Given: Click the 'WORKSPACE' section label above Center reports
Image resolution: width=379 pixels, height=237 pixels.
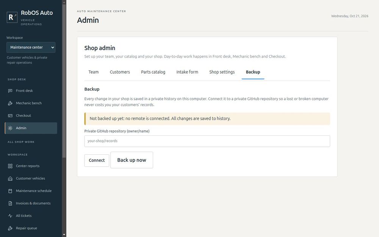Looking at the screenshot, I should point(18,155).
